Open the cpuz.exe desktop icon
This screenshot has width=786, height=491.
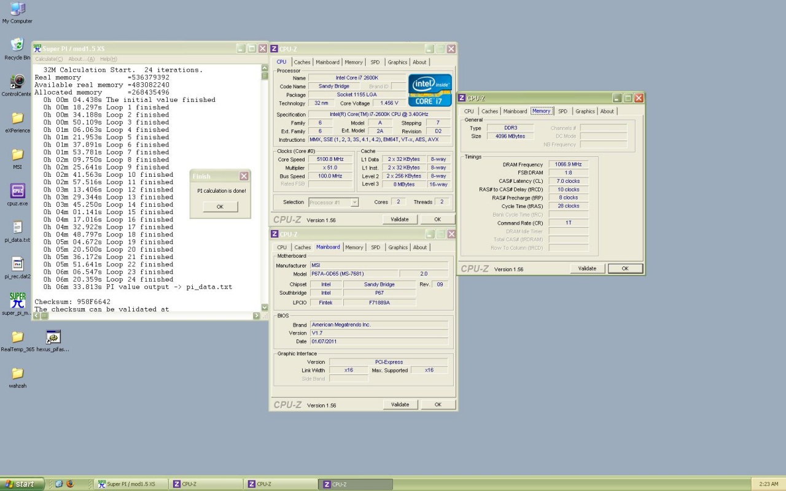click(17, 191)
